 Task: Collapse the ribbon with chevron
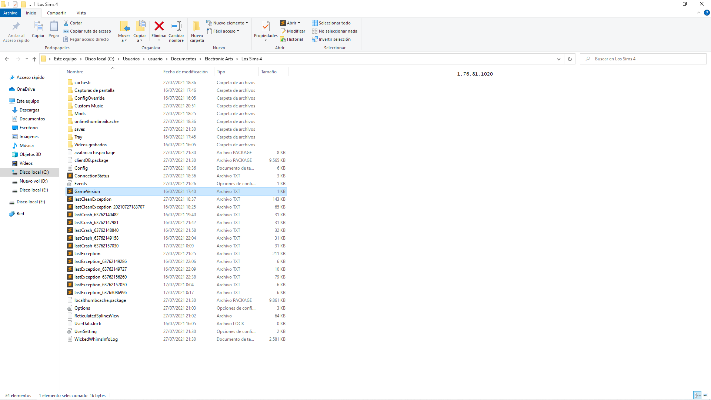[x=699, y=13]
